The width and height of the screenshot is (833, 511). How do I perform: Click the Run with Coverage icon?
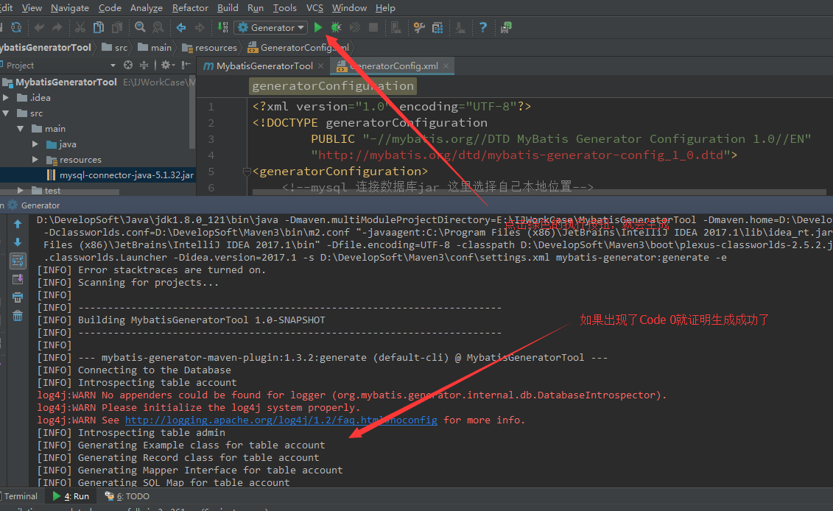pyautogui.click(x=355, y=28)
